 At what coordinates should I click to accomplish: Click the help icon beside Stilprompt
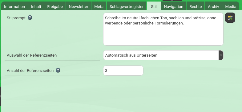(x=30, y=18)
